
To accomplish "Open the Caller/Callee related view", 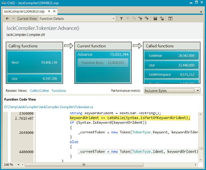I will tap(39, 91).
